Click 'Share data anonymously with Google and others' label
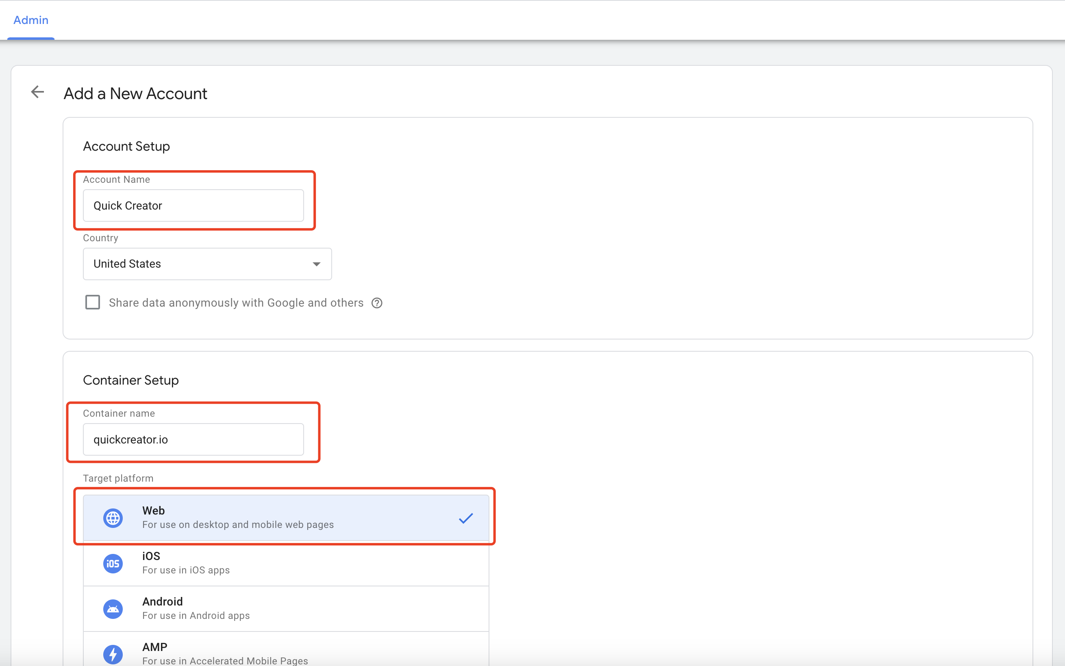Screen dimensions: 1065x666 tap(236, 303)
